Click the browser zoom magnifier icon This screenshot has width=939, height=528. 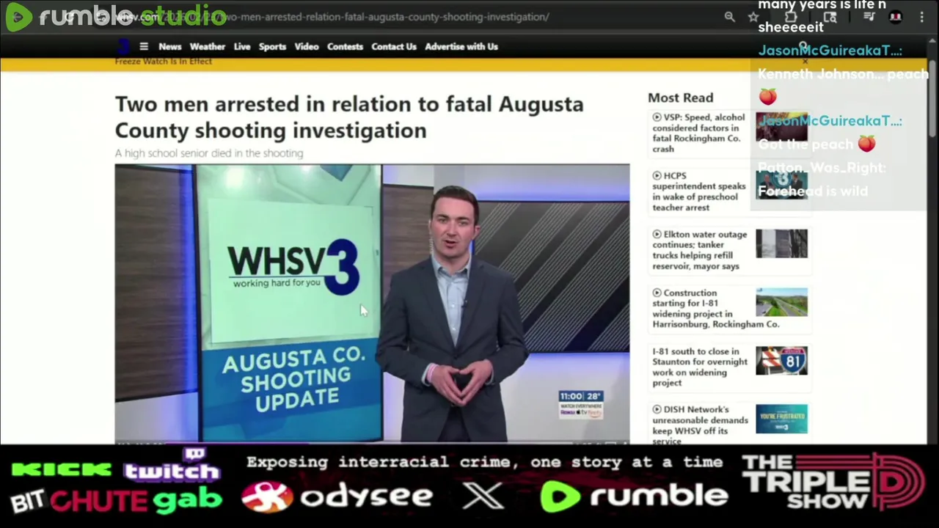[x=729, y=16]
